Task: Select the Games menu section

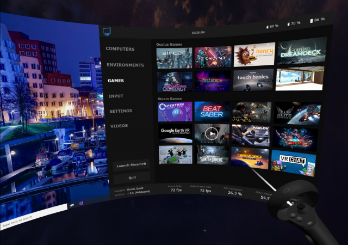Action: tap(116, 81)
